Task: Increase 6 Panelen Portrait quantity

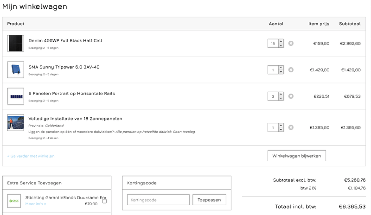Action: coord(281,95)
